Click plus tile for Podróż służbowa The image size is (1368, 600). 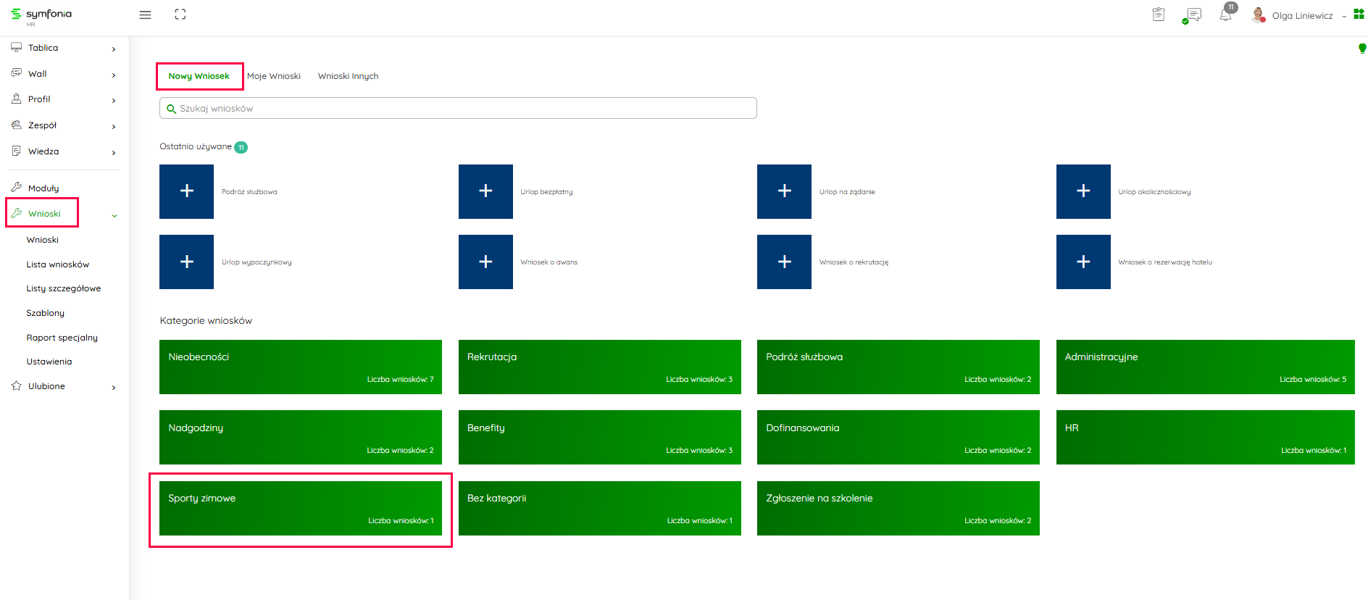[186, 191]
